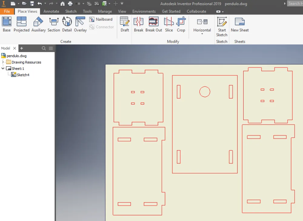Viewport: 303px width, 221px height.
Task: Search the Model browser with magnifier
Action: pos(44,48)
